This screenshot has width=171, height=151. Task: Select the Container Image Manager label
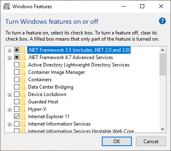56,72
